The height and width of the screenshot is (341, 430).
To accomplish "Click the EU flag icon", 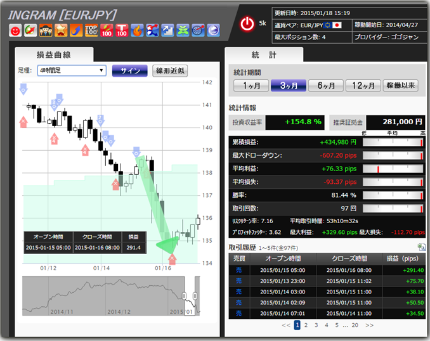I will coord(327,25).
